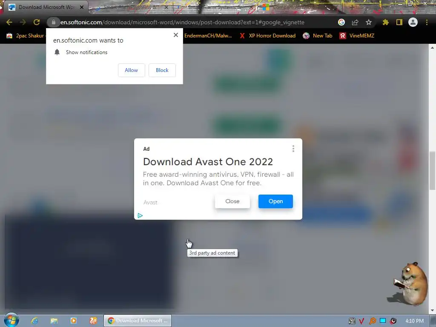The width and height of the screenshot is (436, 327).
Task: Click the orange magnifier tray icon
Action: point(372,321)
